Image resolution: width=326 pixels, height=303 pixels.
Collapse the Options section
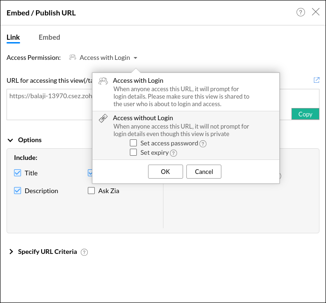pyautogui.click(x=11, y=140)
